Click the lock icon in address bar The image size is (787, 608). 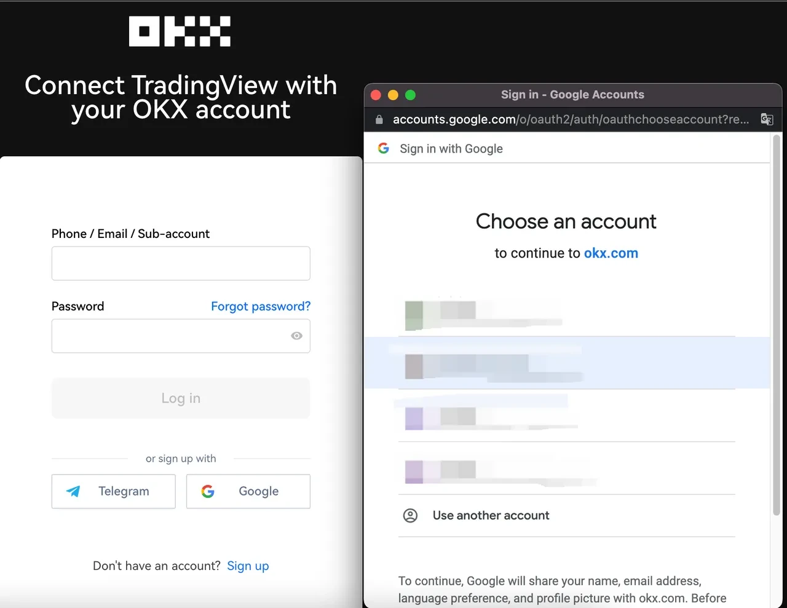point(379,119)
